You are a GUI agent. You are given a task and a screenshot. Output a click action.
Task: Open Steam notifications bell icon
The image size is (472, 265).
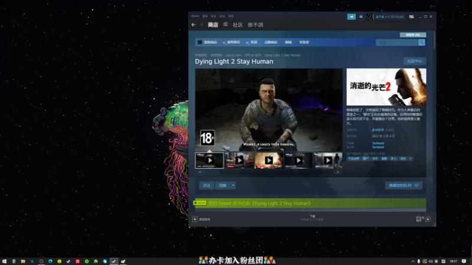(361, 17)
